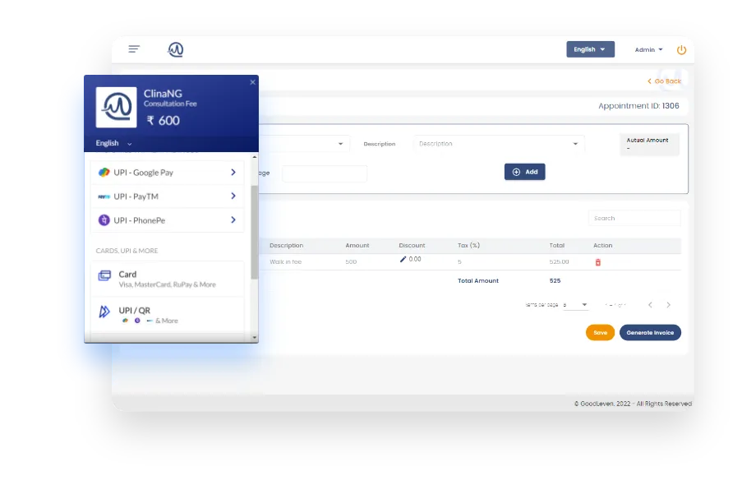Open the Description dropdown in the form
The image size is (742, 485).
coord(497,143)
